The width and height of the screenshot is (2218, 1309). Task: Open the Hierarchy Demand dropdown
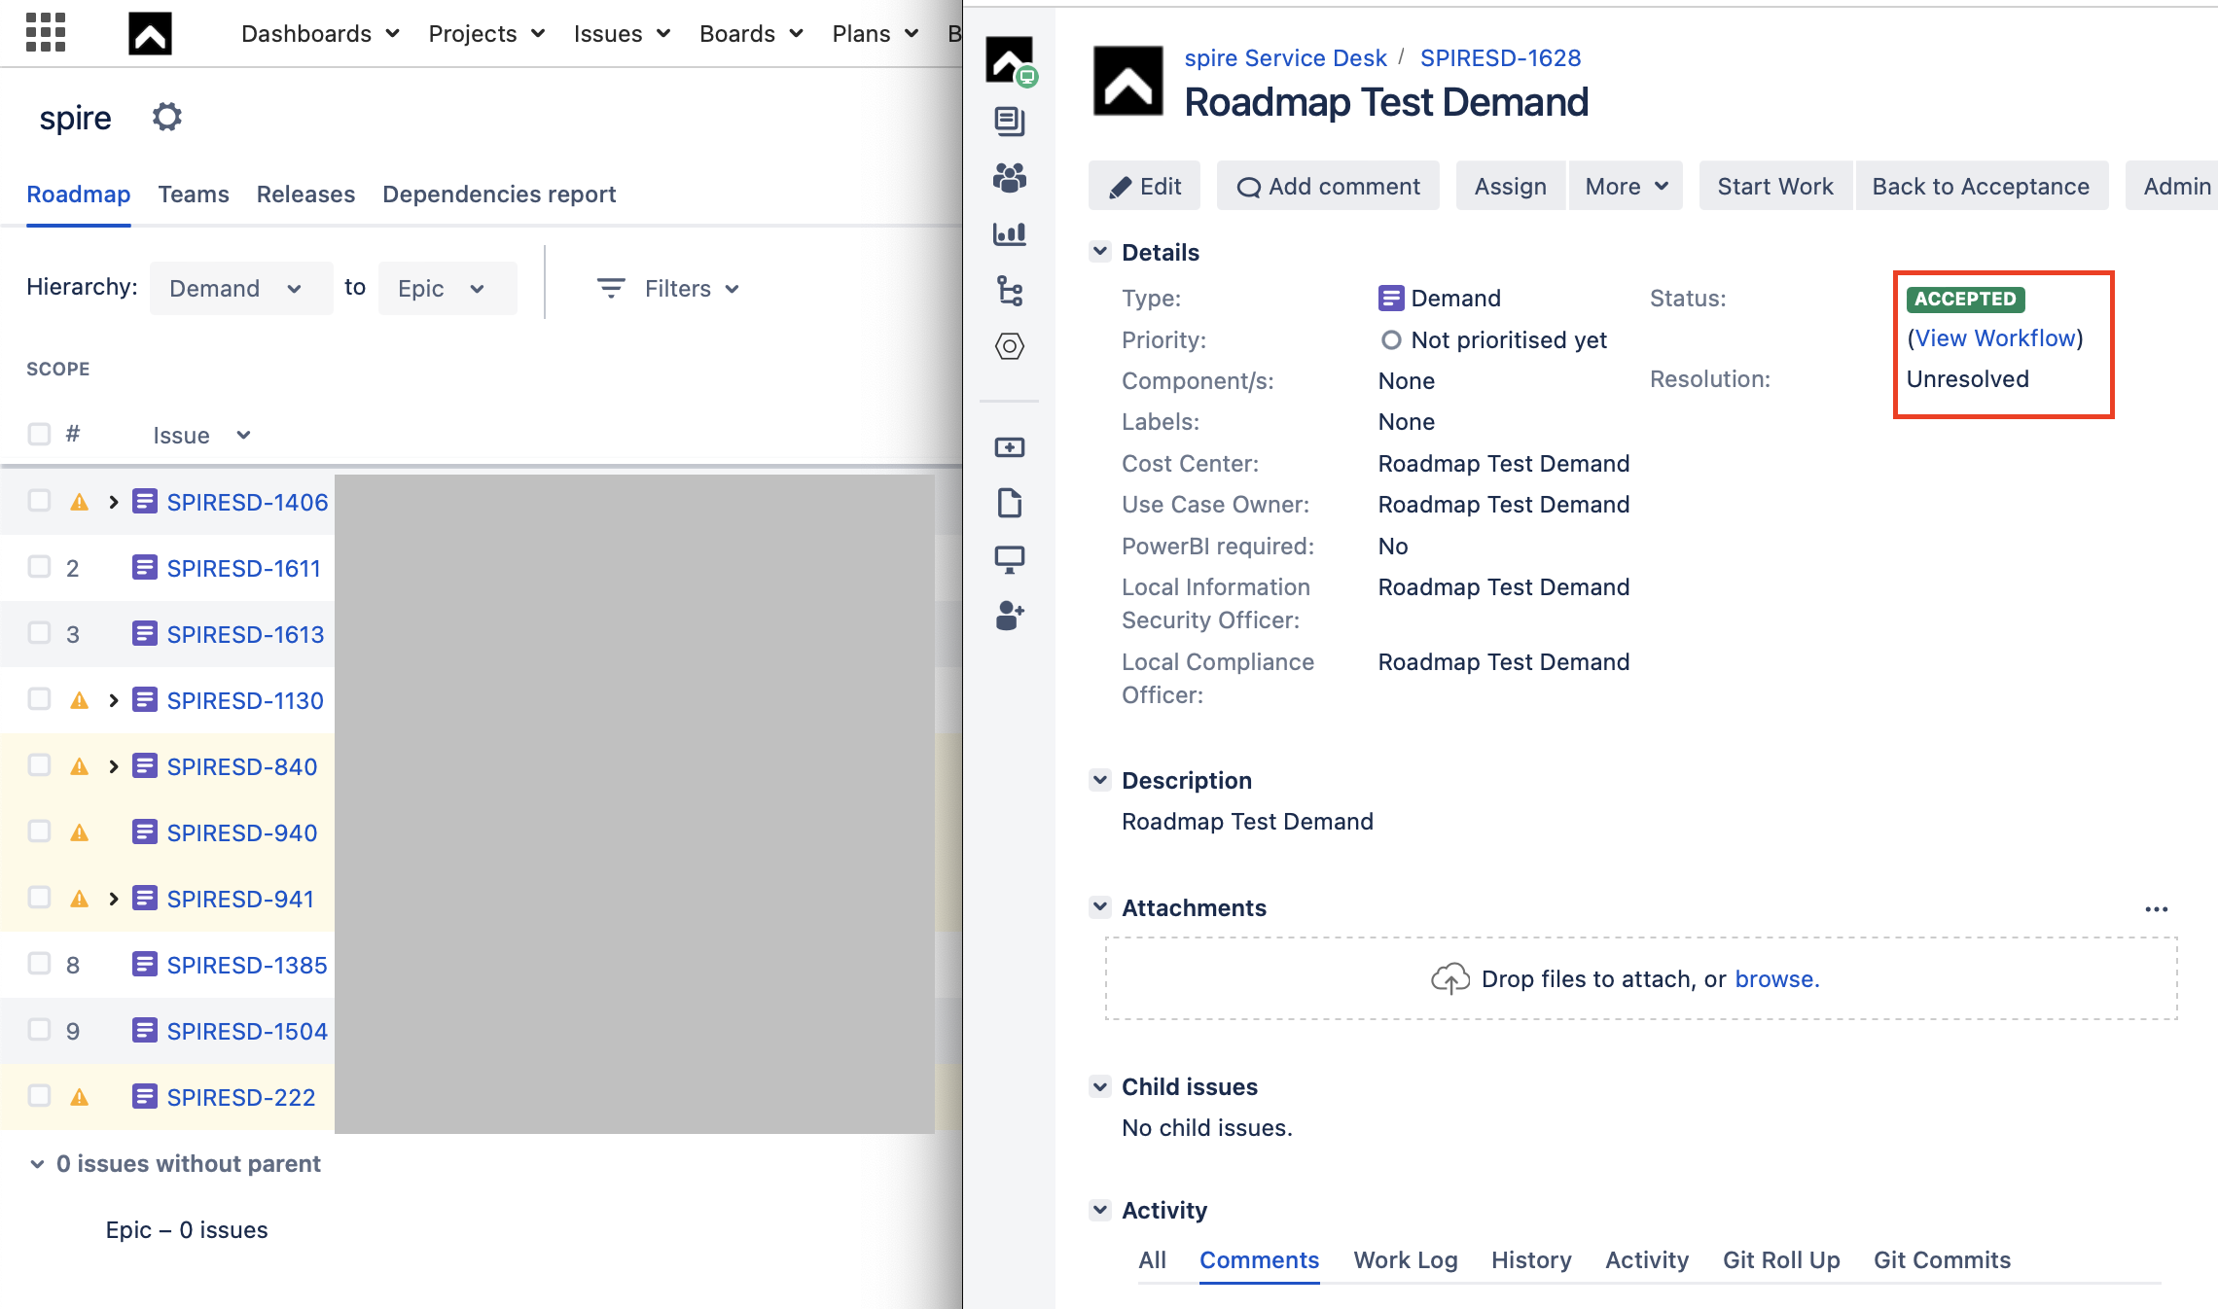tap(240, 288)
